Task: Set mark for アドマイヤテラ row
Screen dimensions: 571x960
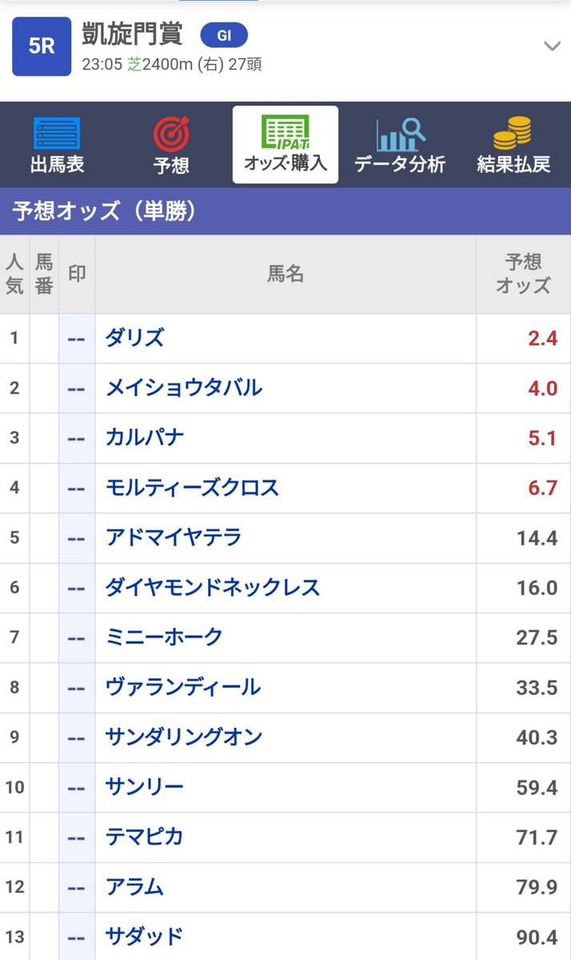Action: (77, 538)
